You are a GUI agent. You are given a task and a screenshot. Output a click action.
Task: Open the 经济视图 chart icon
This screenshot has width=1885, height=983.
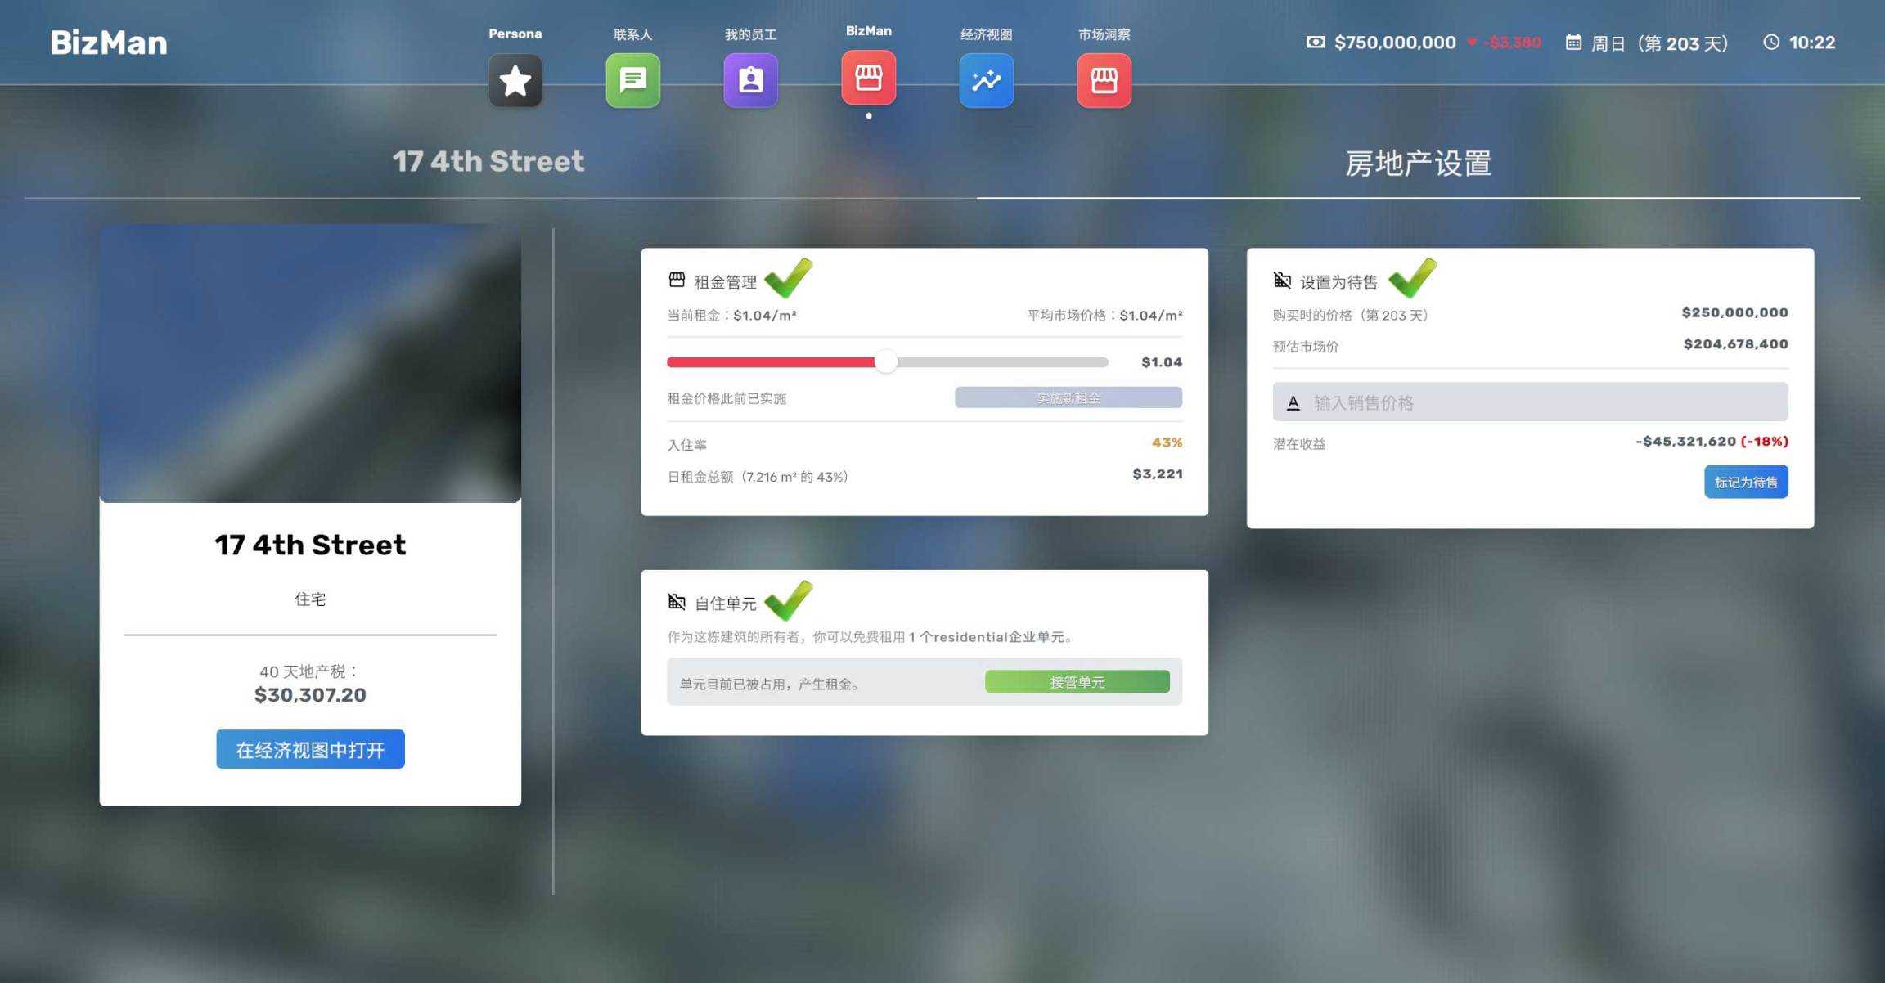click(x=986, y=80)
